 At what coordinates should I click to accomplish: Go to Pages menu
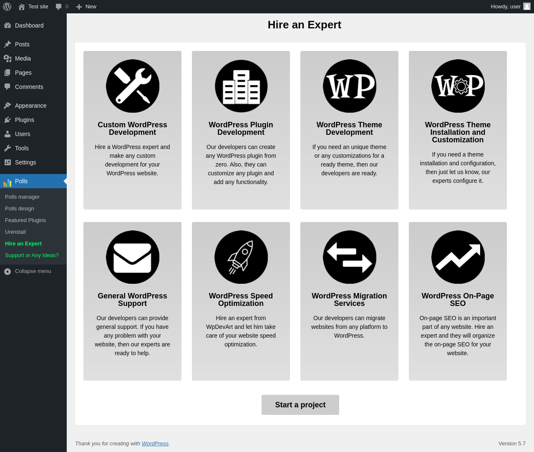coord(33,73)
